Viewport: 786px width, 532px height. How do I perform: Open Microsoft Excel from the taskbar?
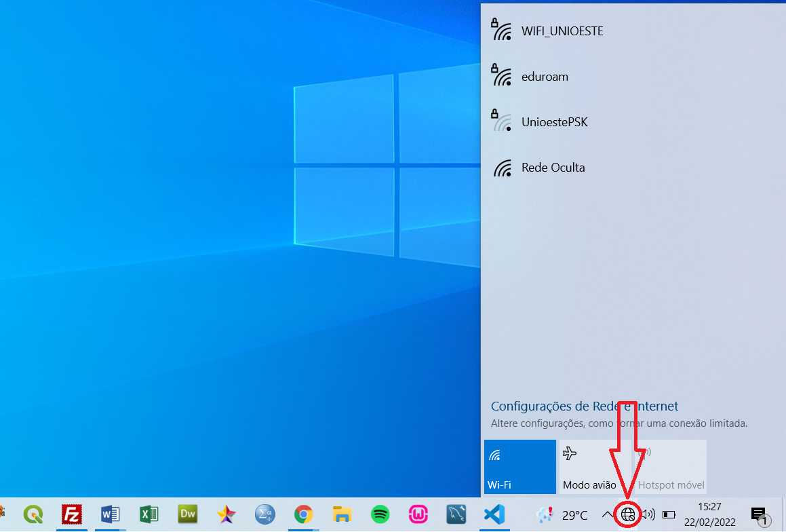tap(149, 514)
